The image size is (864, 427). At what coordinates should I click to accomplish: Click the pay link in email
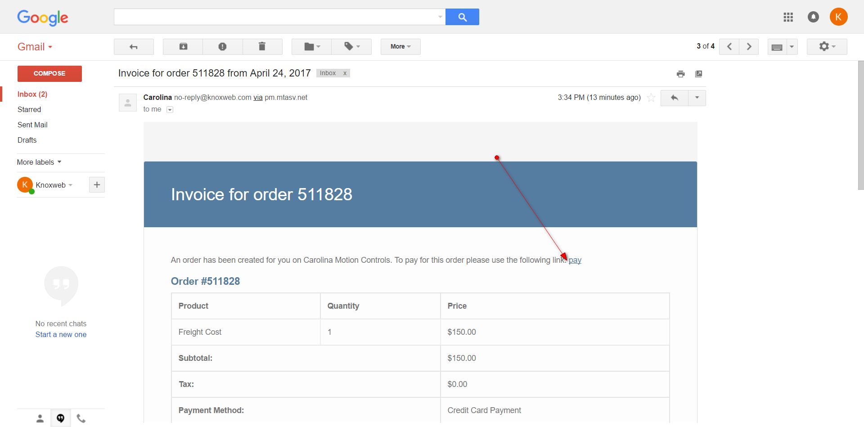point(575,260)
